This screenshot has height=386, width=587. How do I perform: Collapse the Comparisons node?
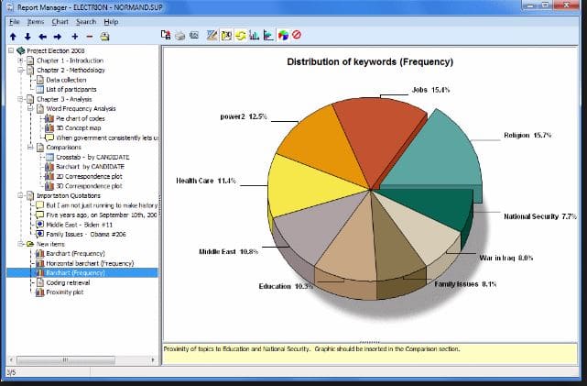(30, 148)
